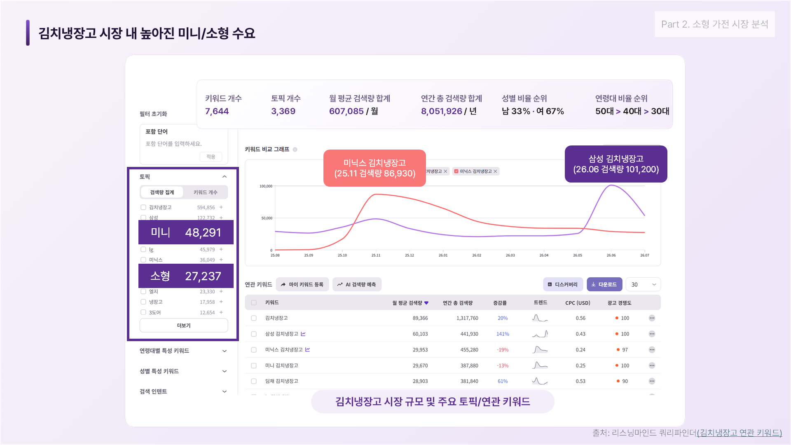Check the 딤채 김치냉장고 table row checkbox

point(254,381)
